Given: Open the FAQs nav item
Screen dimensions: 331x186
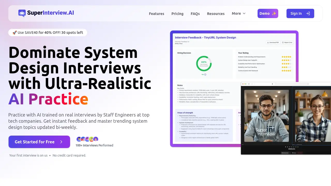Looking at the screenshot, I should (x=195, y=14).
